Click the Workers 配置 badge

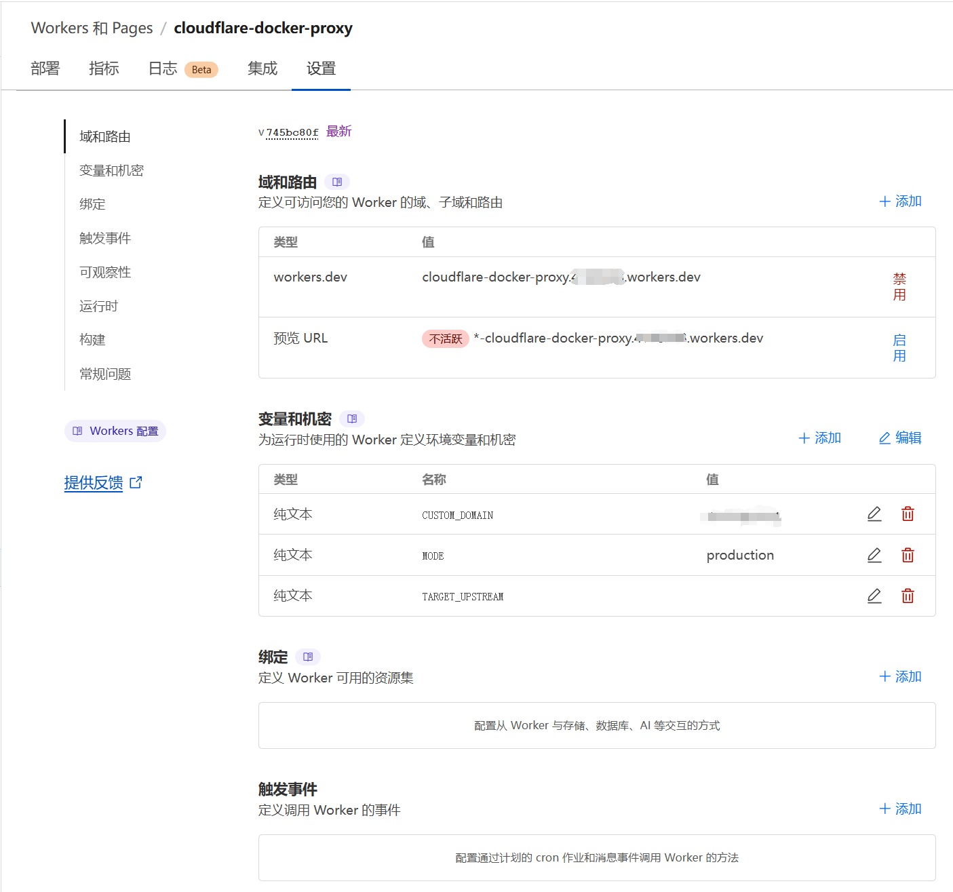(115, 431)
